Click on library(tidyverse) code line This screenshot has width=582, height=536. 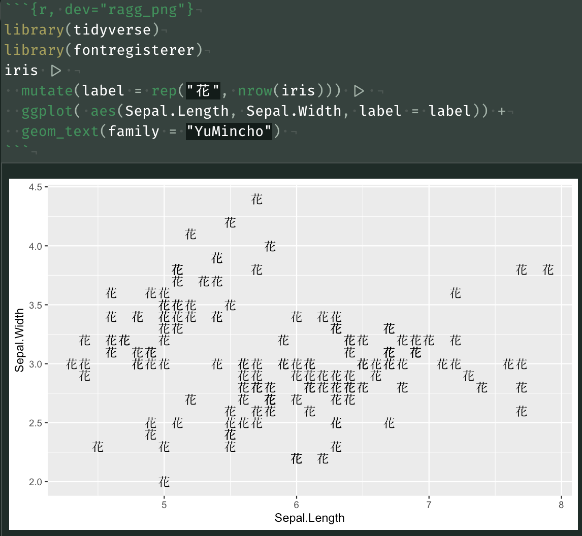pyautogui.click(x=82, y=29)
